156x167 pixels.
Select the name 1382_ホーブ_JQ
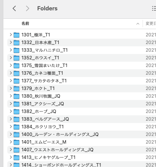pyautogui.click(x=39, y=111)
